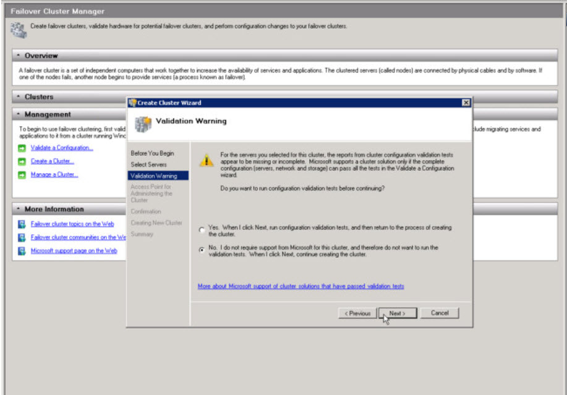Collapse the Clusters section
Screen dimensions: 567x395
18,96
